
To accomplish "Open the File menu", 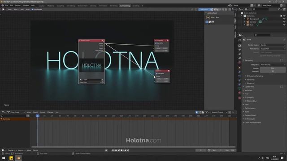I will (7, 5).
